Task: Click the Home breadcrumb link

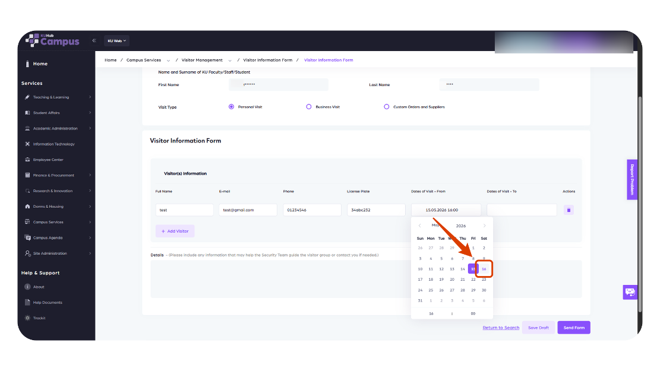Action: tap(110, 60)
